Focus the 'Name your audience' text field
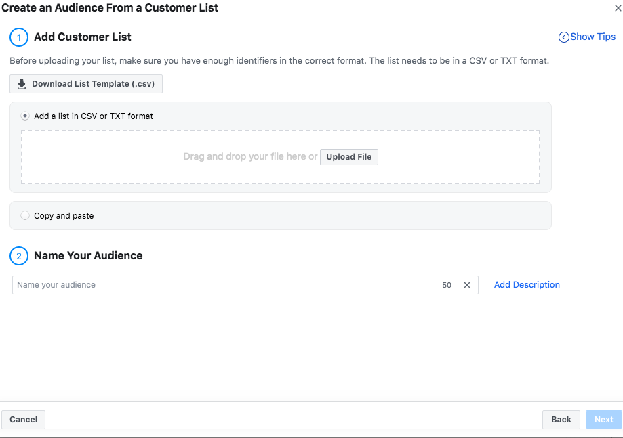The width and height of the screenshot is (623, 438). [224, 285]
